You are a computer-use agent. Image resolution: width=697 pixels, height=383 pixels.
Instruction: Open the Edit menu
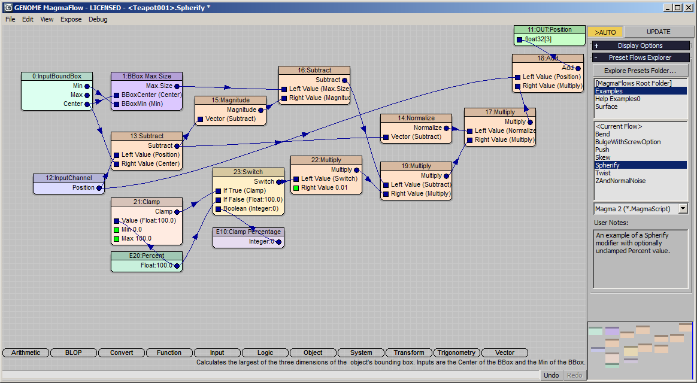pyautogui.click(x=28, y=19)
